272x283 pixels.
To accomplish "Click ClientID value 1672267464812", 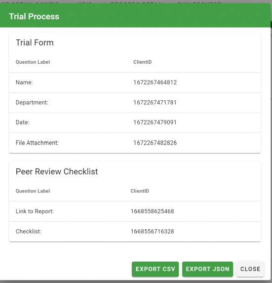I will tap(155, 82).
